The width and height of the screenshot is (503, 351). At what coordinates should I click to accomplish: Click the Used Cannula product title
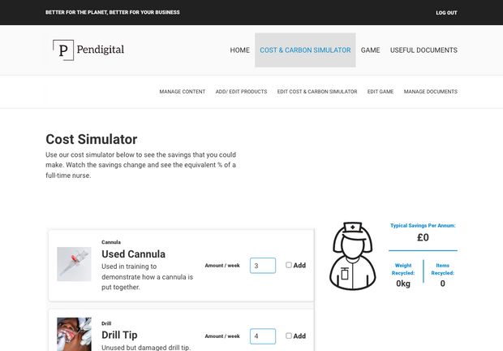click(x=133, y=253)
